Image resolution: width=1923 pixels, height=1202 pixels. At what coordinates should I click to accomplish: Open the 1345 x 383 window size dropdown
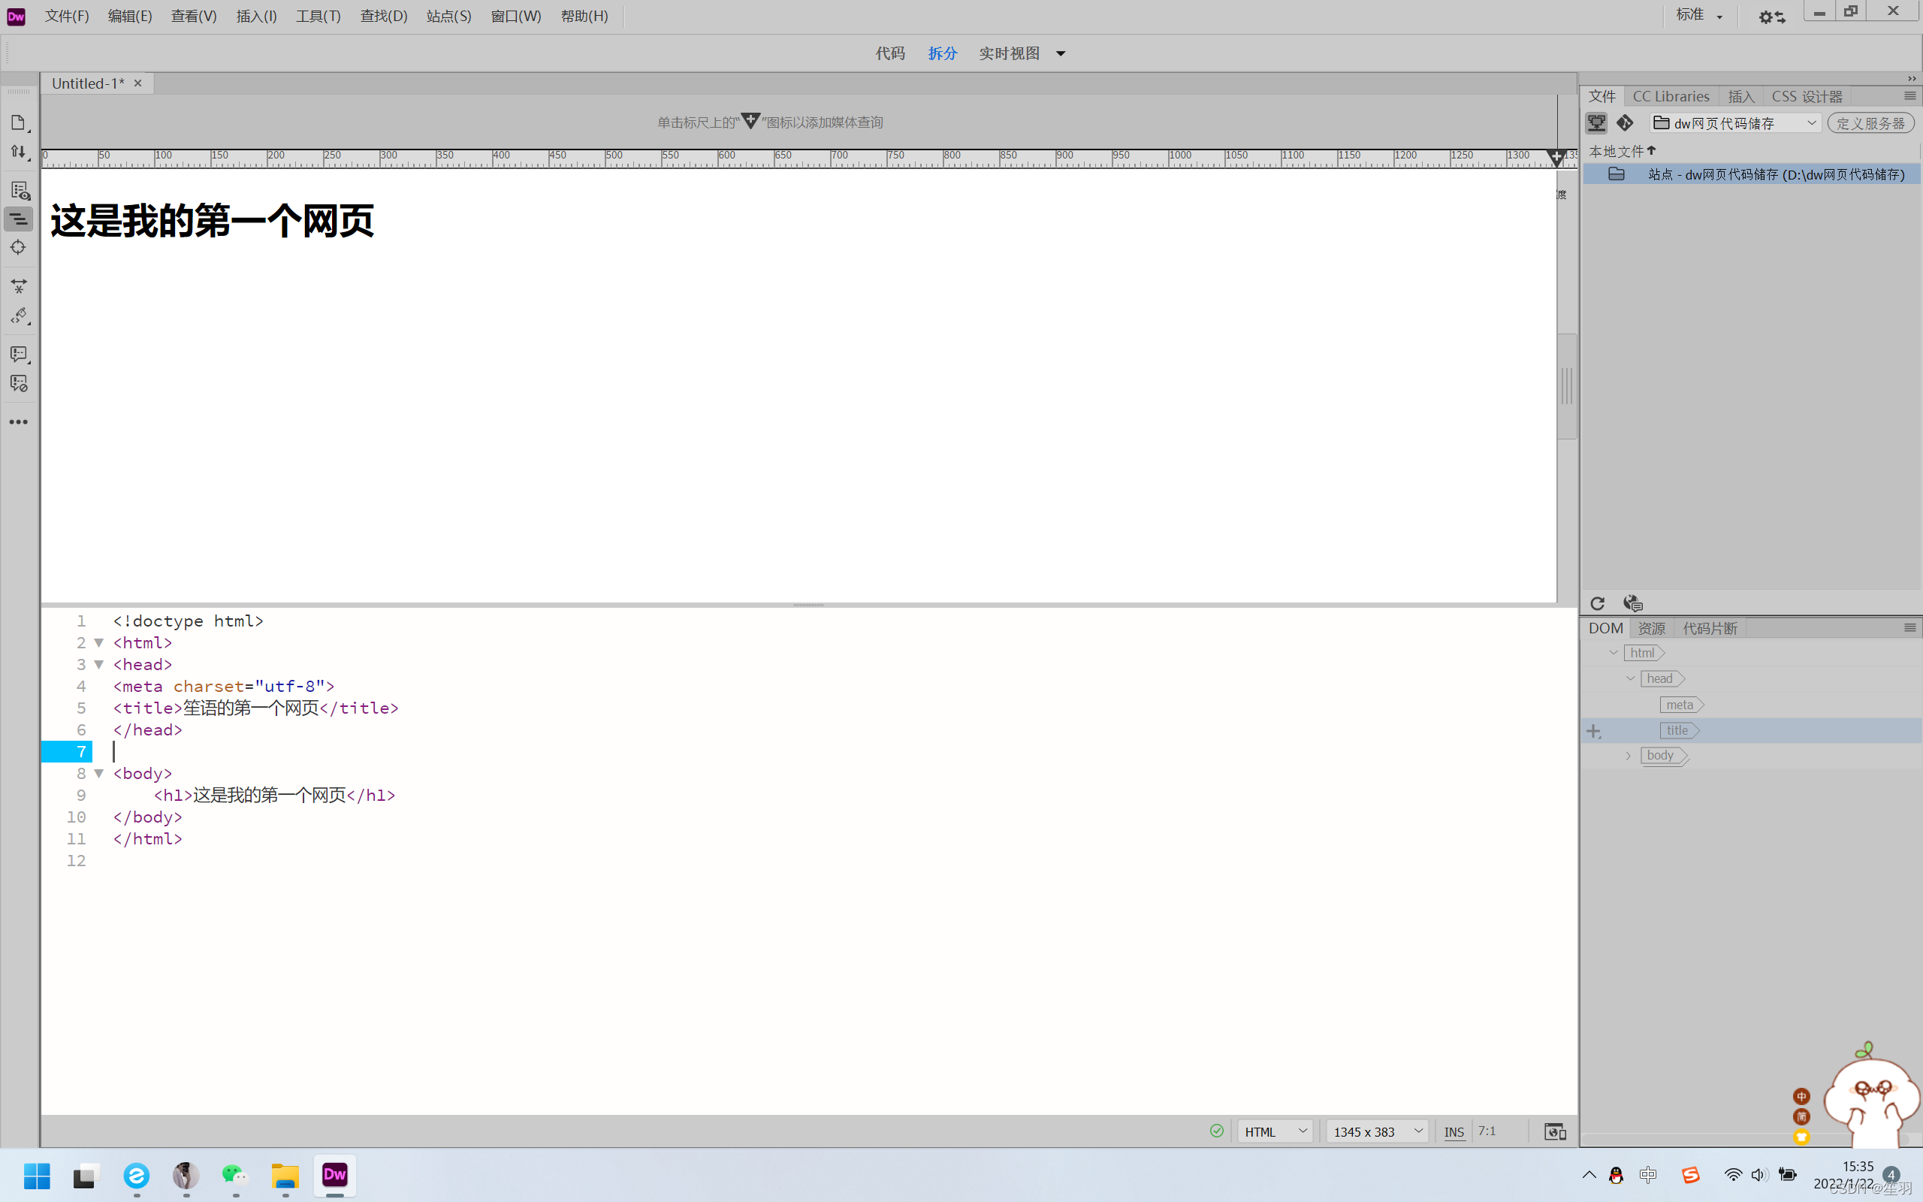(x=1377, y=1131)
